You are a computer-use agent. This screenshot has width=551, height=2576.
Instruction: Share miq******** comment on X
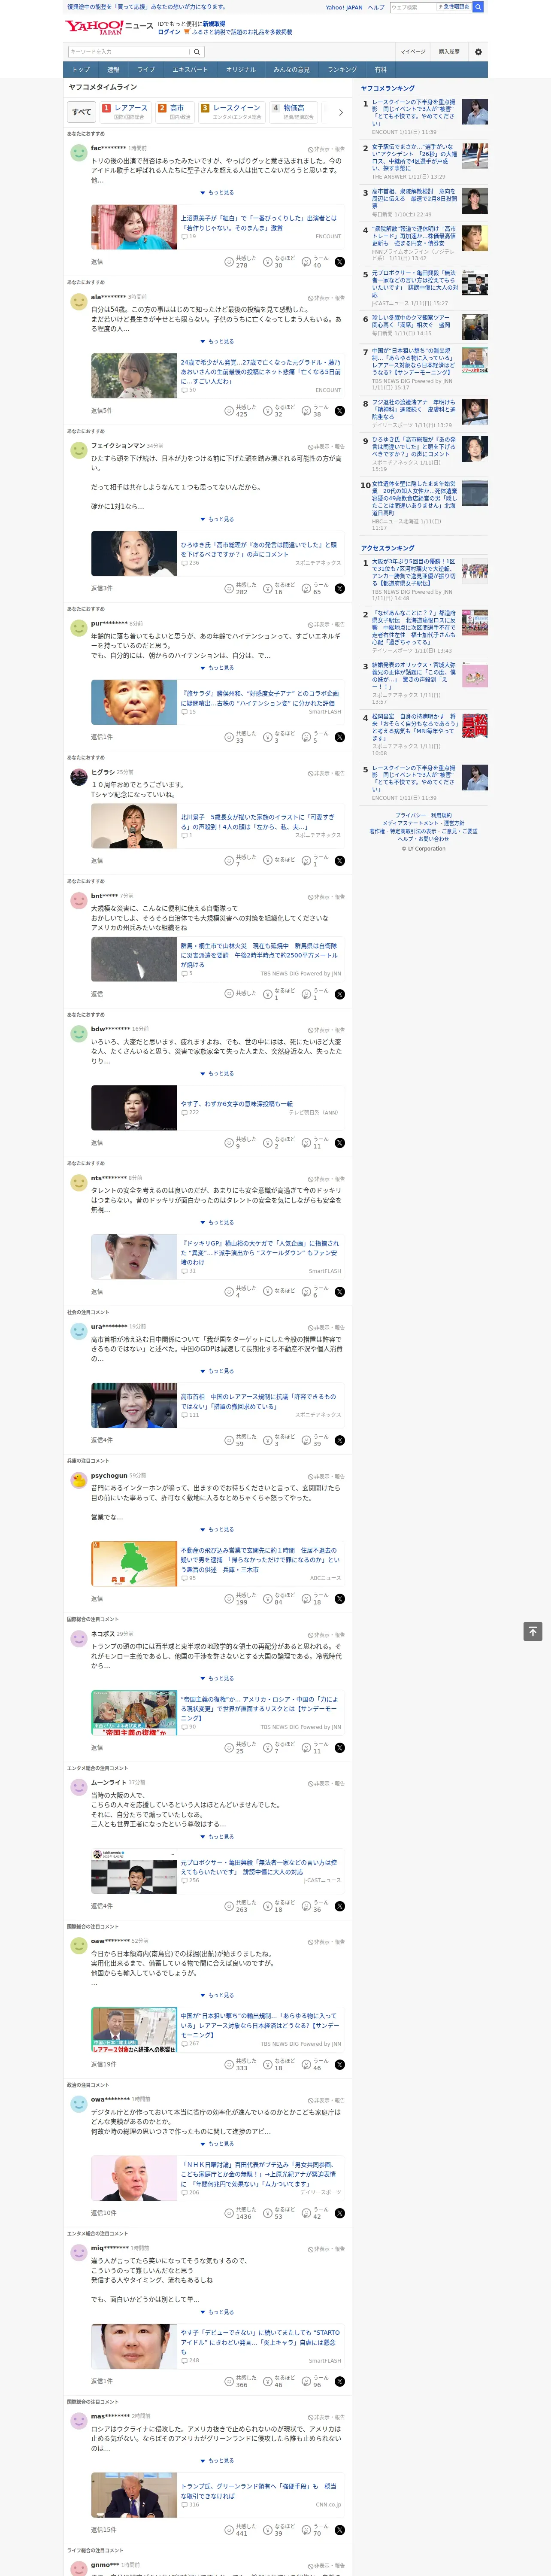[340, 2382]
